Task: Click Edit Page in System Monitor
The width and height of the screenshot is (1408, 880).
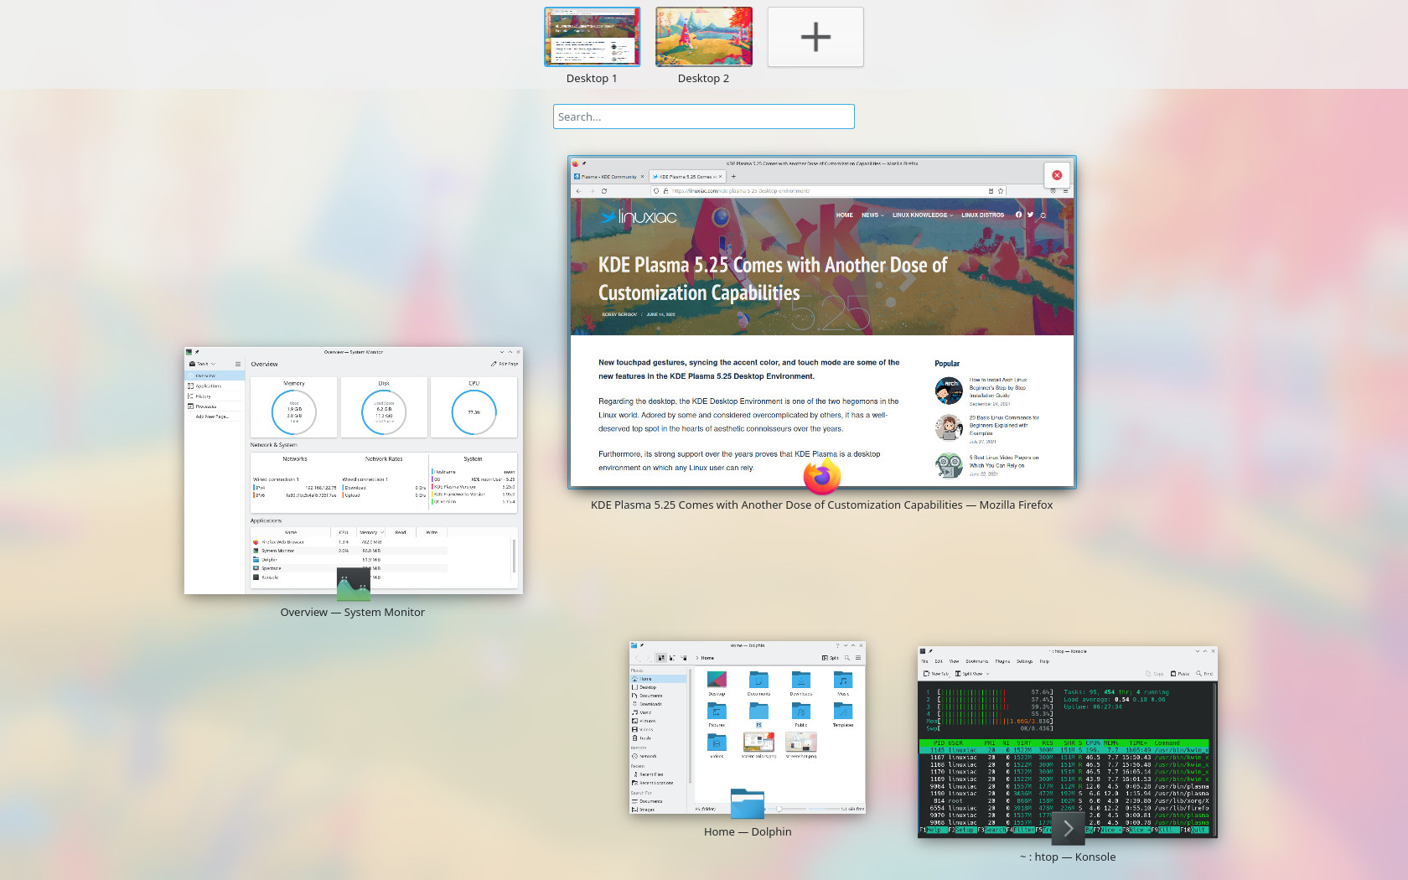Action: (505, 364)
